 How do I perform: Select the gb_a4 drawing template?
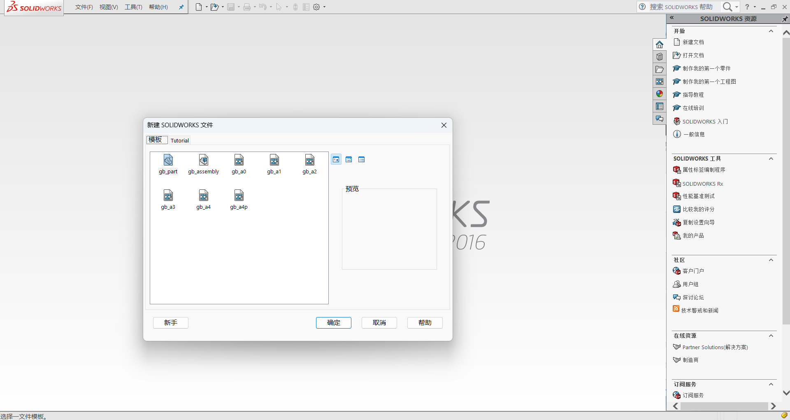pos(204,200)
